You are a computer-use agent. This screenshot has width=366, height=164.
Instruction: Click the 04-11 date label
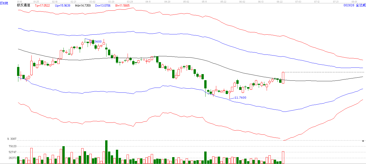pos(148,2)
